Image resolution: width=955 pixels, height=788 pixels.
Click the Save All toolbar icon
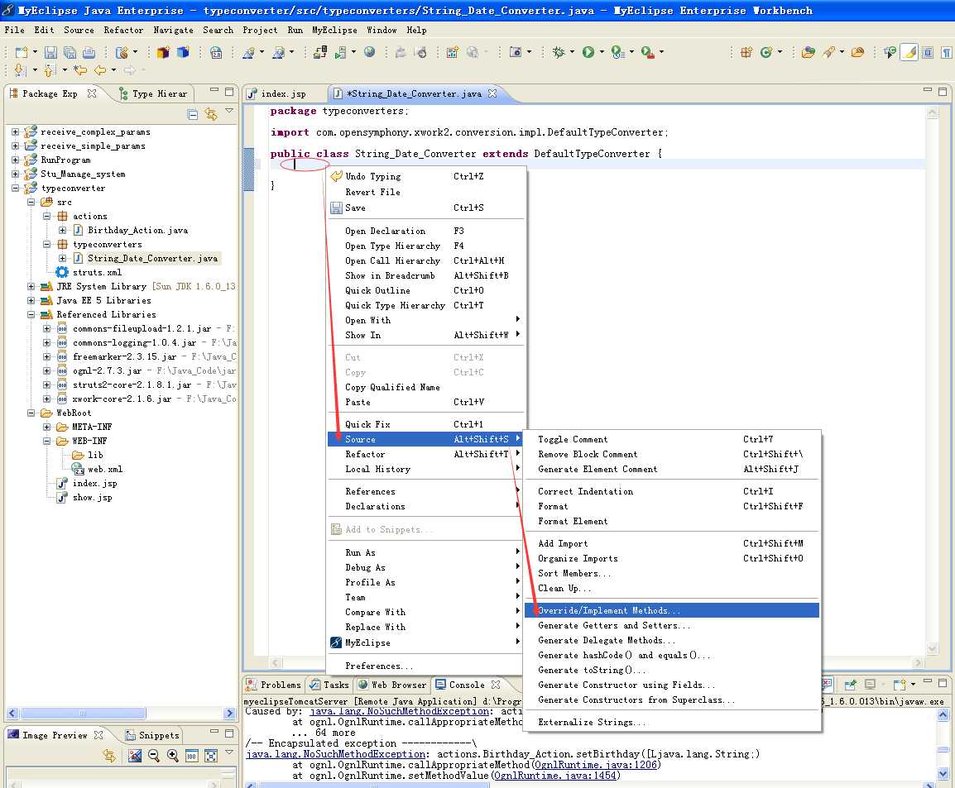[x=70, y=52]
